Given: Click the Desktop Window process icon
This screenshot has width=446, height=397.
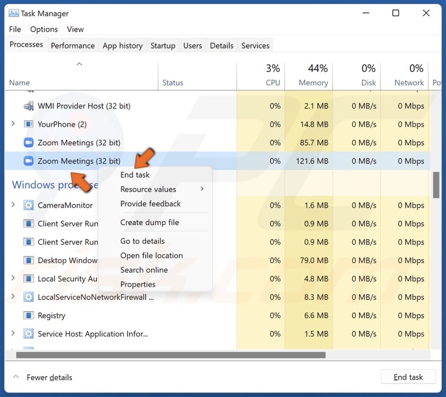Looking at the screenshot, I should tap(28, 260).
